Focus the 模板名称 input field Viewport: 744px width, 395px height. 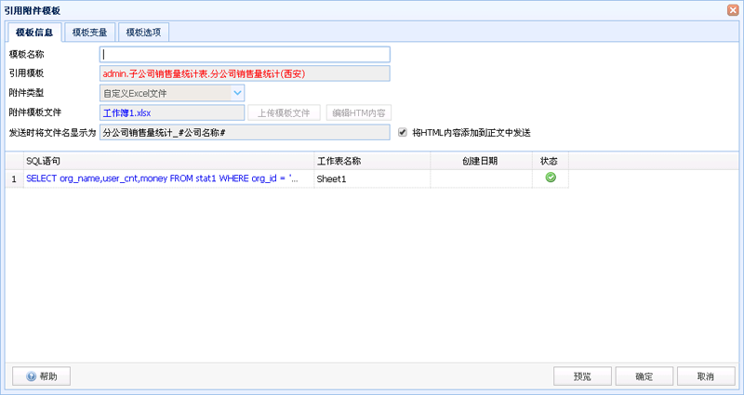point(244,55)
